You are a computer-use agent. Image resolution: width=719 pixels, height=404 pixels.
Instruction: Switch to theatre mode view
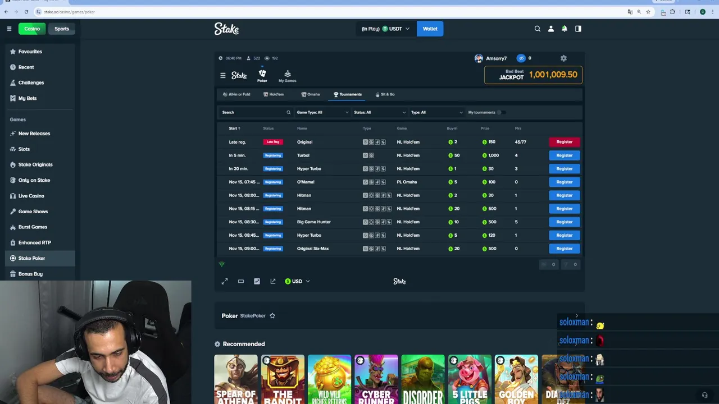click(x=241, y=281)
